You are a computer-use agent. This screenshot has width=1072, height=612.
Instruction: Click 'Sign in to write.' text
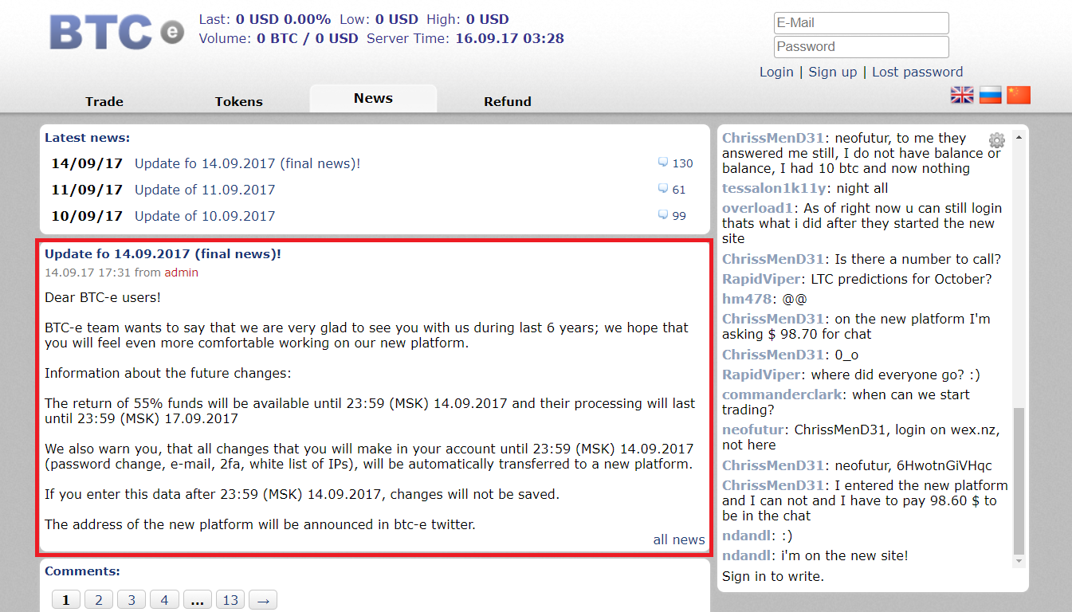(773, 576)
